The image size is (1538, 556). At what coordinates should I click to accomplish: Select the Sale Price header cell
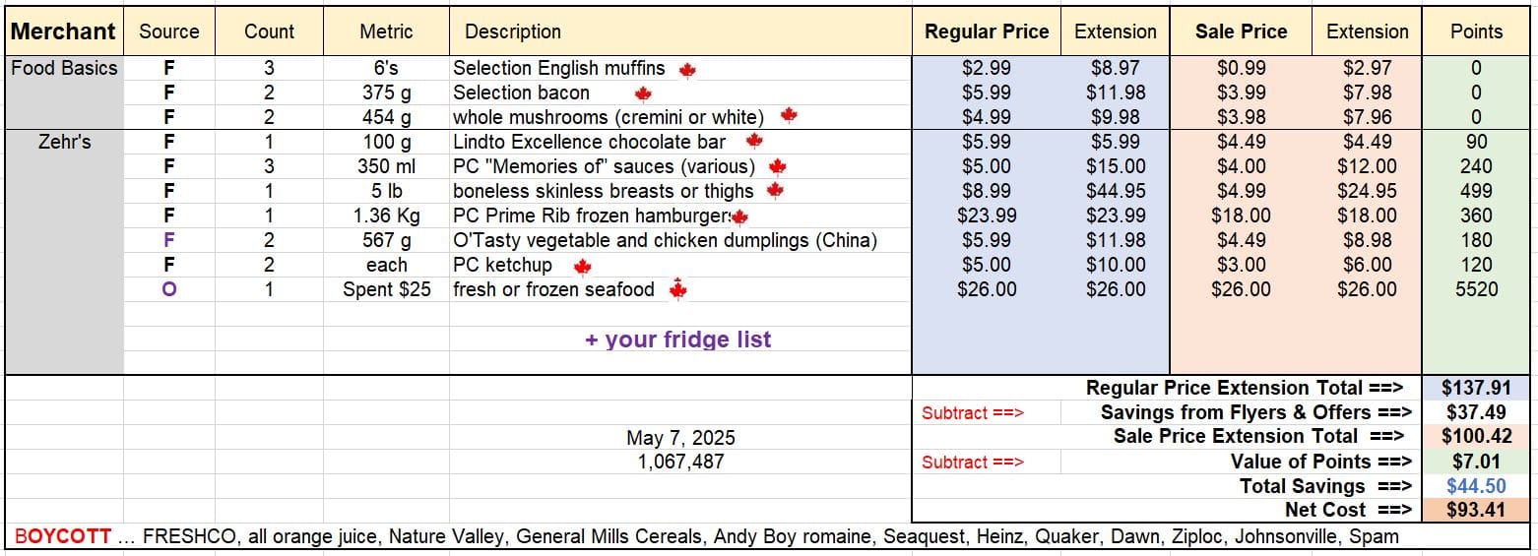point(1241,31)
